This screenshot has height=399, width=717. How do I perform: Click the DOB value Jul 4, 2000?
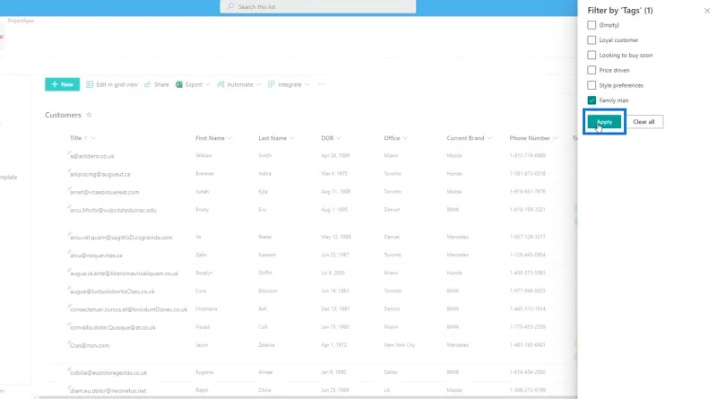pos(333,273)
